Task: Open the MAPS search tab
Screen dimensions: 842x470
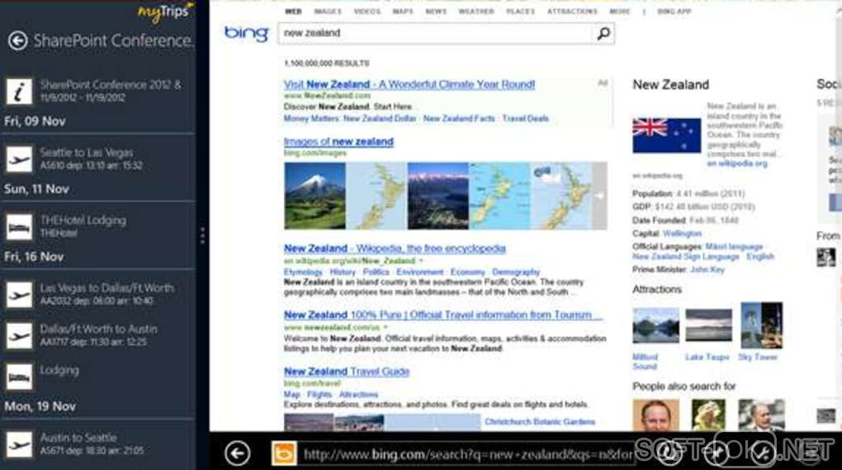Action: (403, 12)
